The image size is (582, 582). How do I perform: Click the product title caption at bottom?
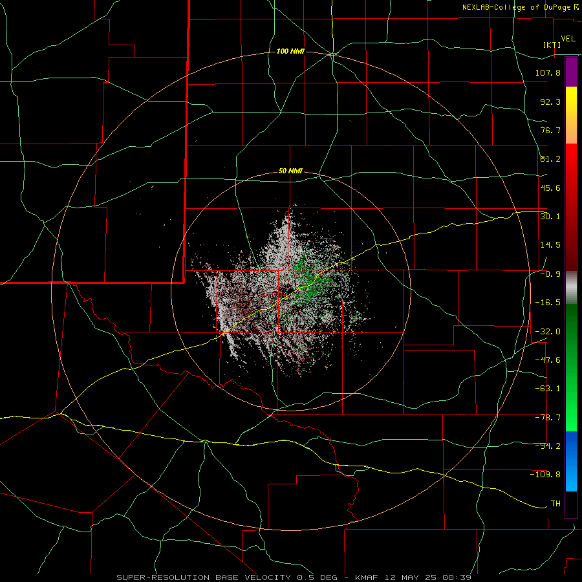(x=294, y=577)
